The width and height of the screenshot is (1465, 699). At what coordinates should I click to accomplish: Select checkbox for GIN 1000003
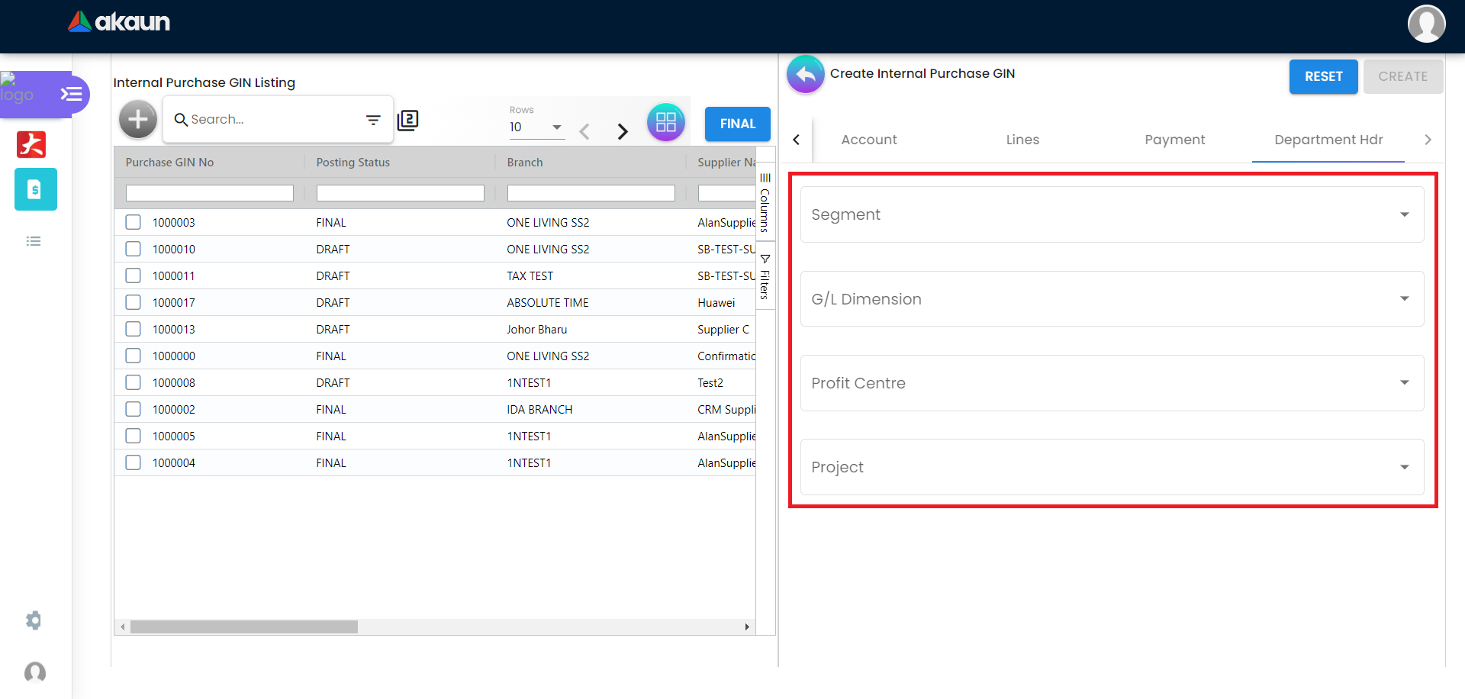[x=134, y=222]
